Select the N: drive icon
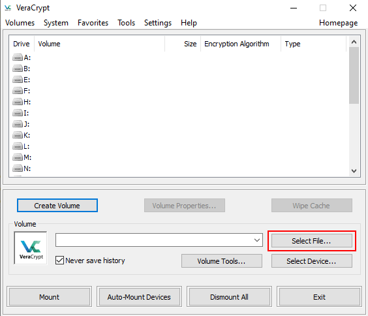This screenshot has width=368, height=316. point(18,168)
